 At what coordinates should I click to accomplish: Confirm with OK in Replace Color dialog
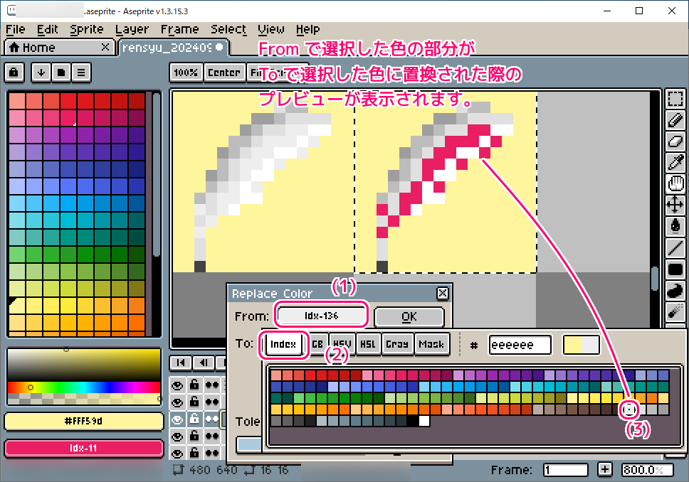click(409, 315)
